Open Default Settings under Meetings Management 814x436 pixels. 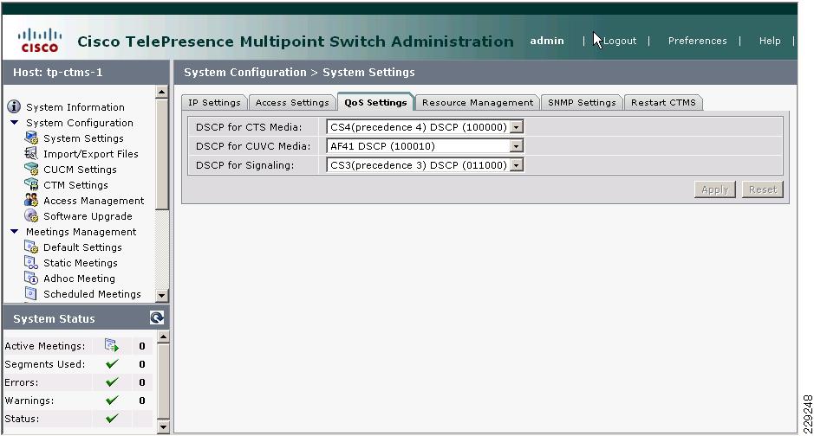[x=82, y=247]
